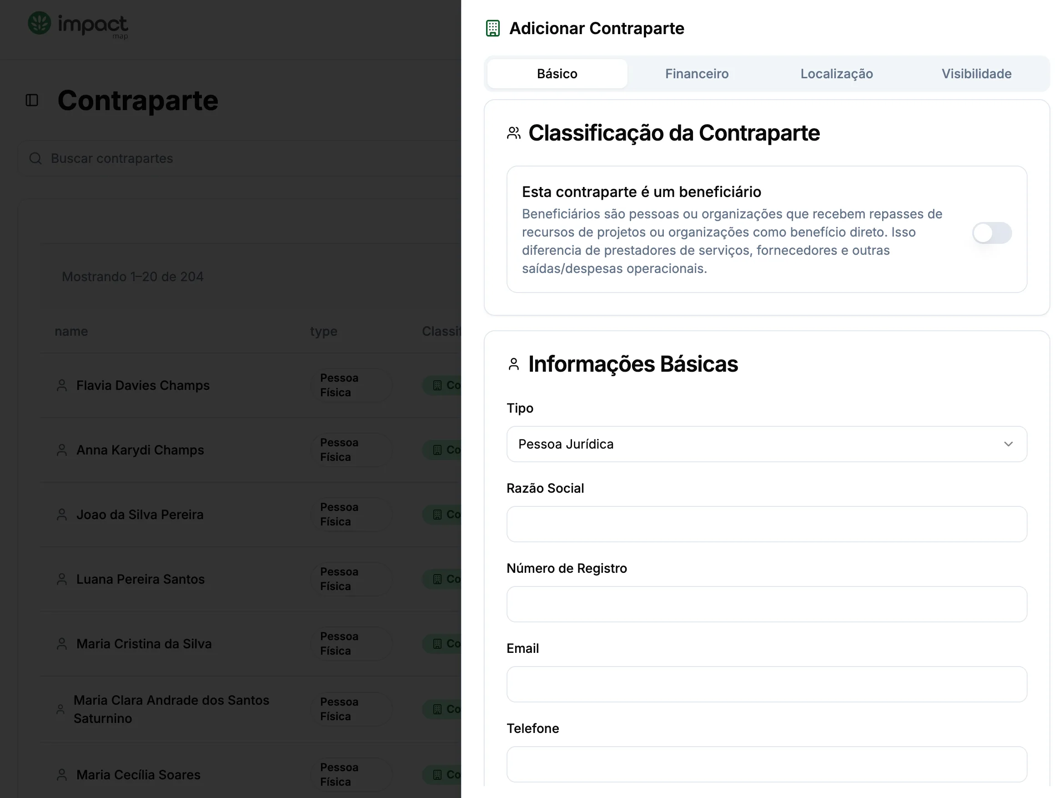Click the green classification badge in Flavia's row
1064x798 pixels.
(442, 385)
